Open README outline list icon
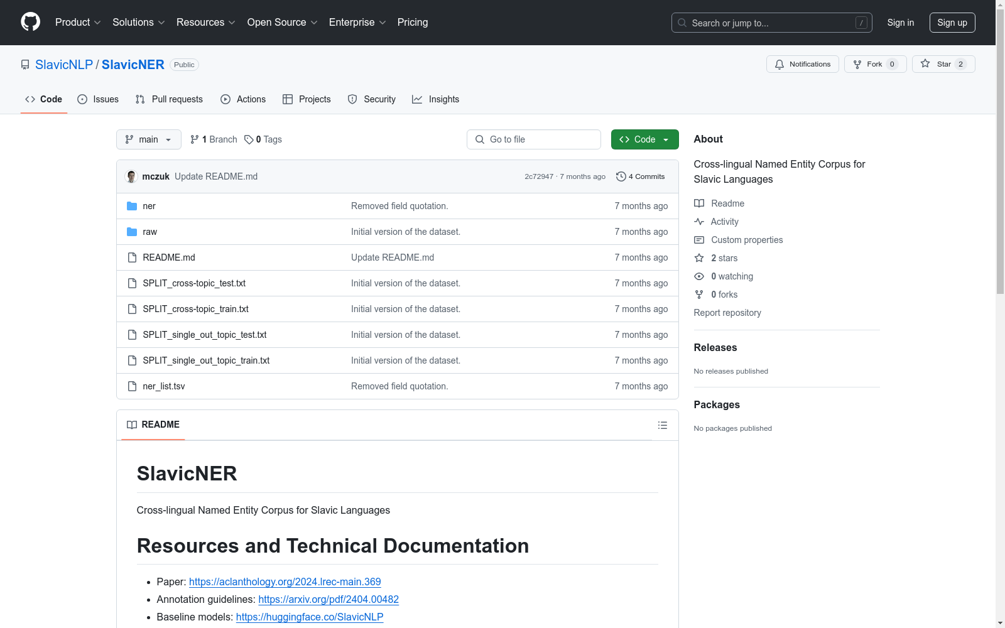The height and width of the screenshot is (628, 1005). [x=663, y=425]
